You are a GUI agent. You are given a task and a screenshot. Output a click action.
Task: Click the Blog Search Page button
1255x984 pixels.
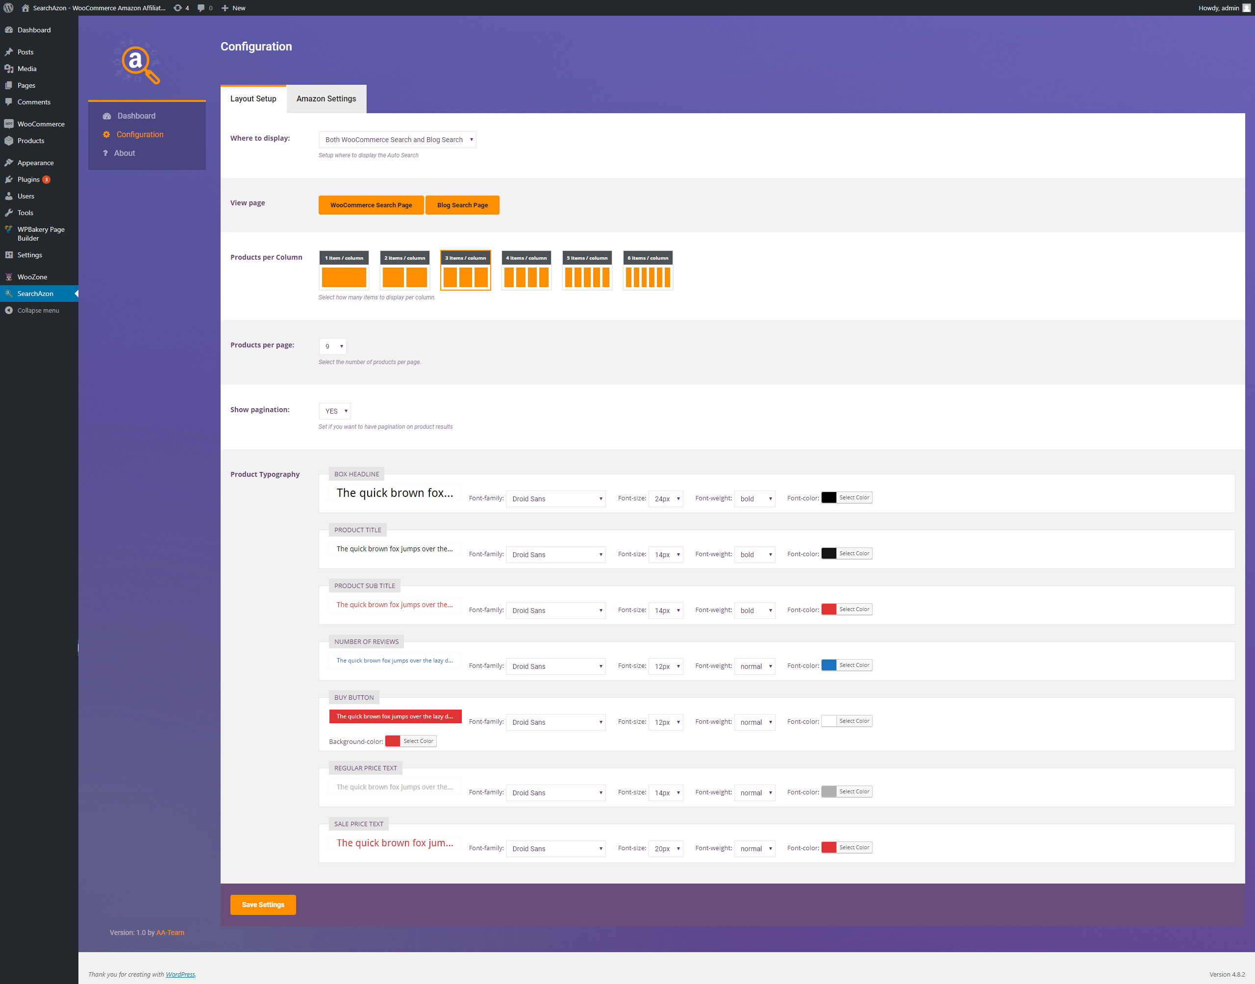462,205
